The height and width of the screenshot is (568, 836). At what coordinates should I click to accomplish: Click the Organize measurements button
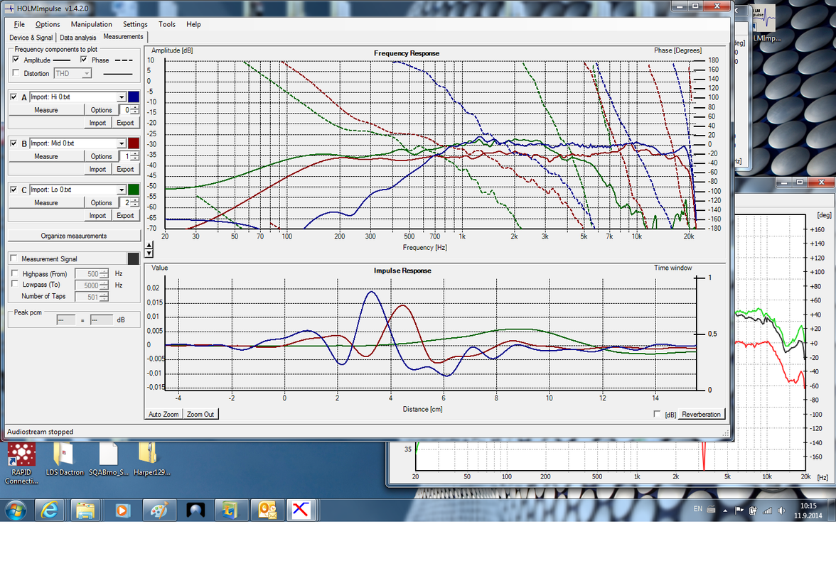click(74, 236)
